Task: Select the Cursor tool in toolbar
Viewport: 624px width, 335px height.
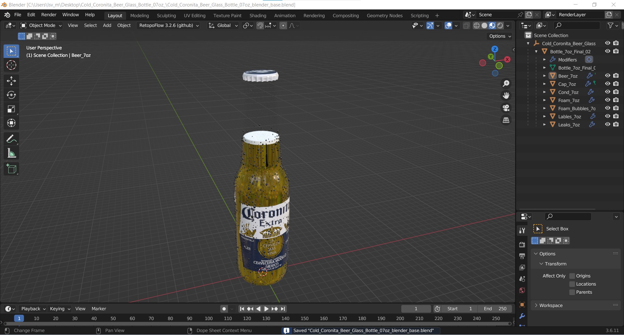Action: click(x=11, y=65)
